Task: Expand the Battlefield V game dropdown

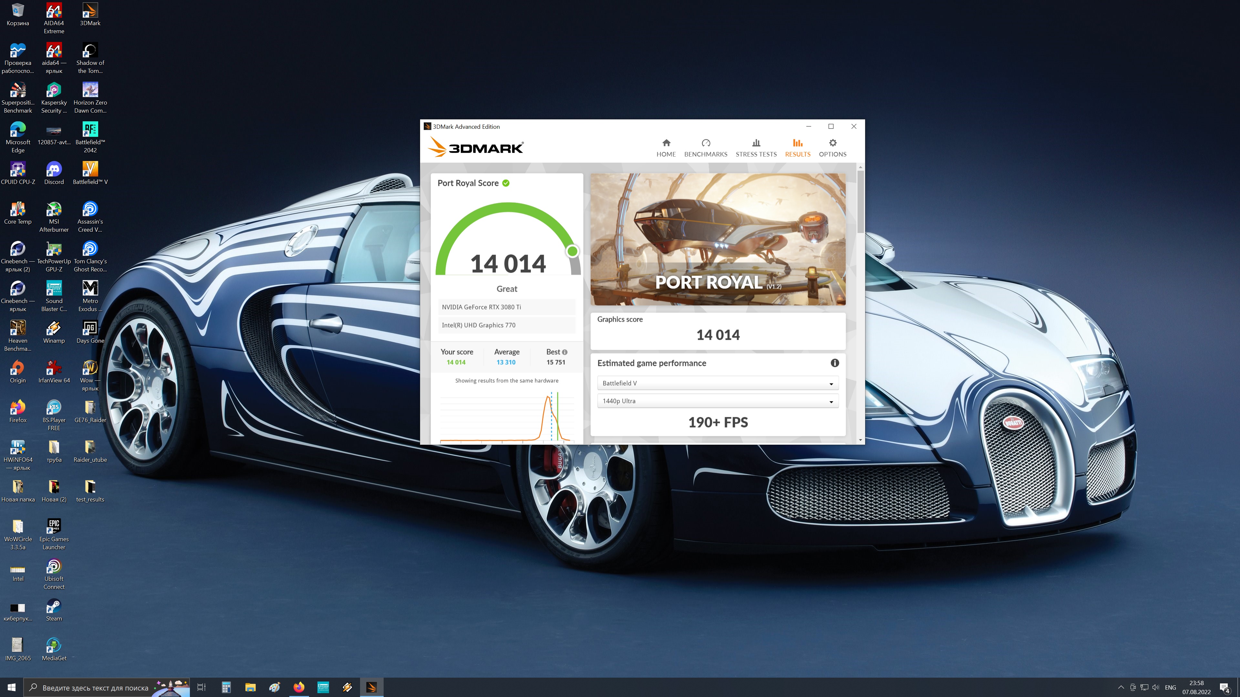Action: (x=718, y=383)
